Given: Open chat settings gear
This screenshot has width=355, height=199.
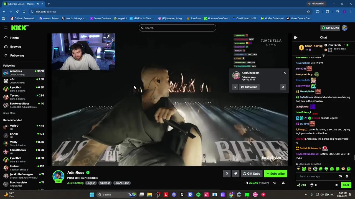Looking at the screenshot, I should point(336,185).
